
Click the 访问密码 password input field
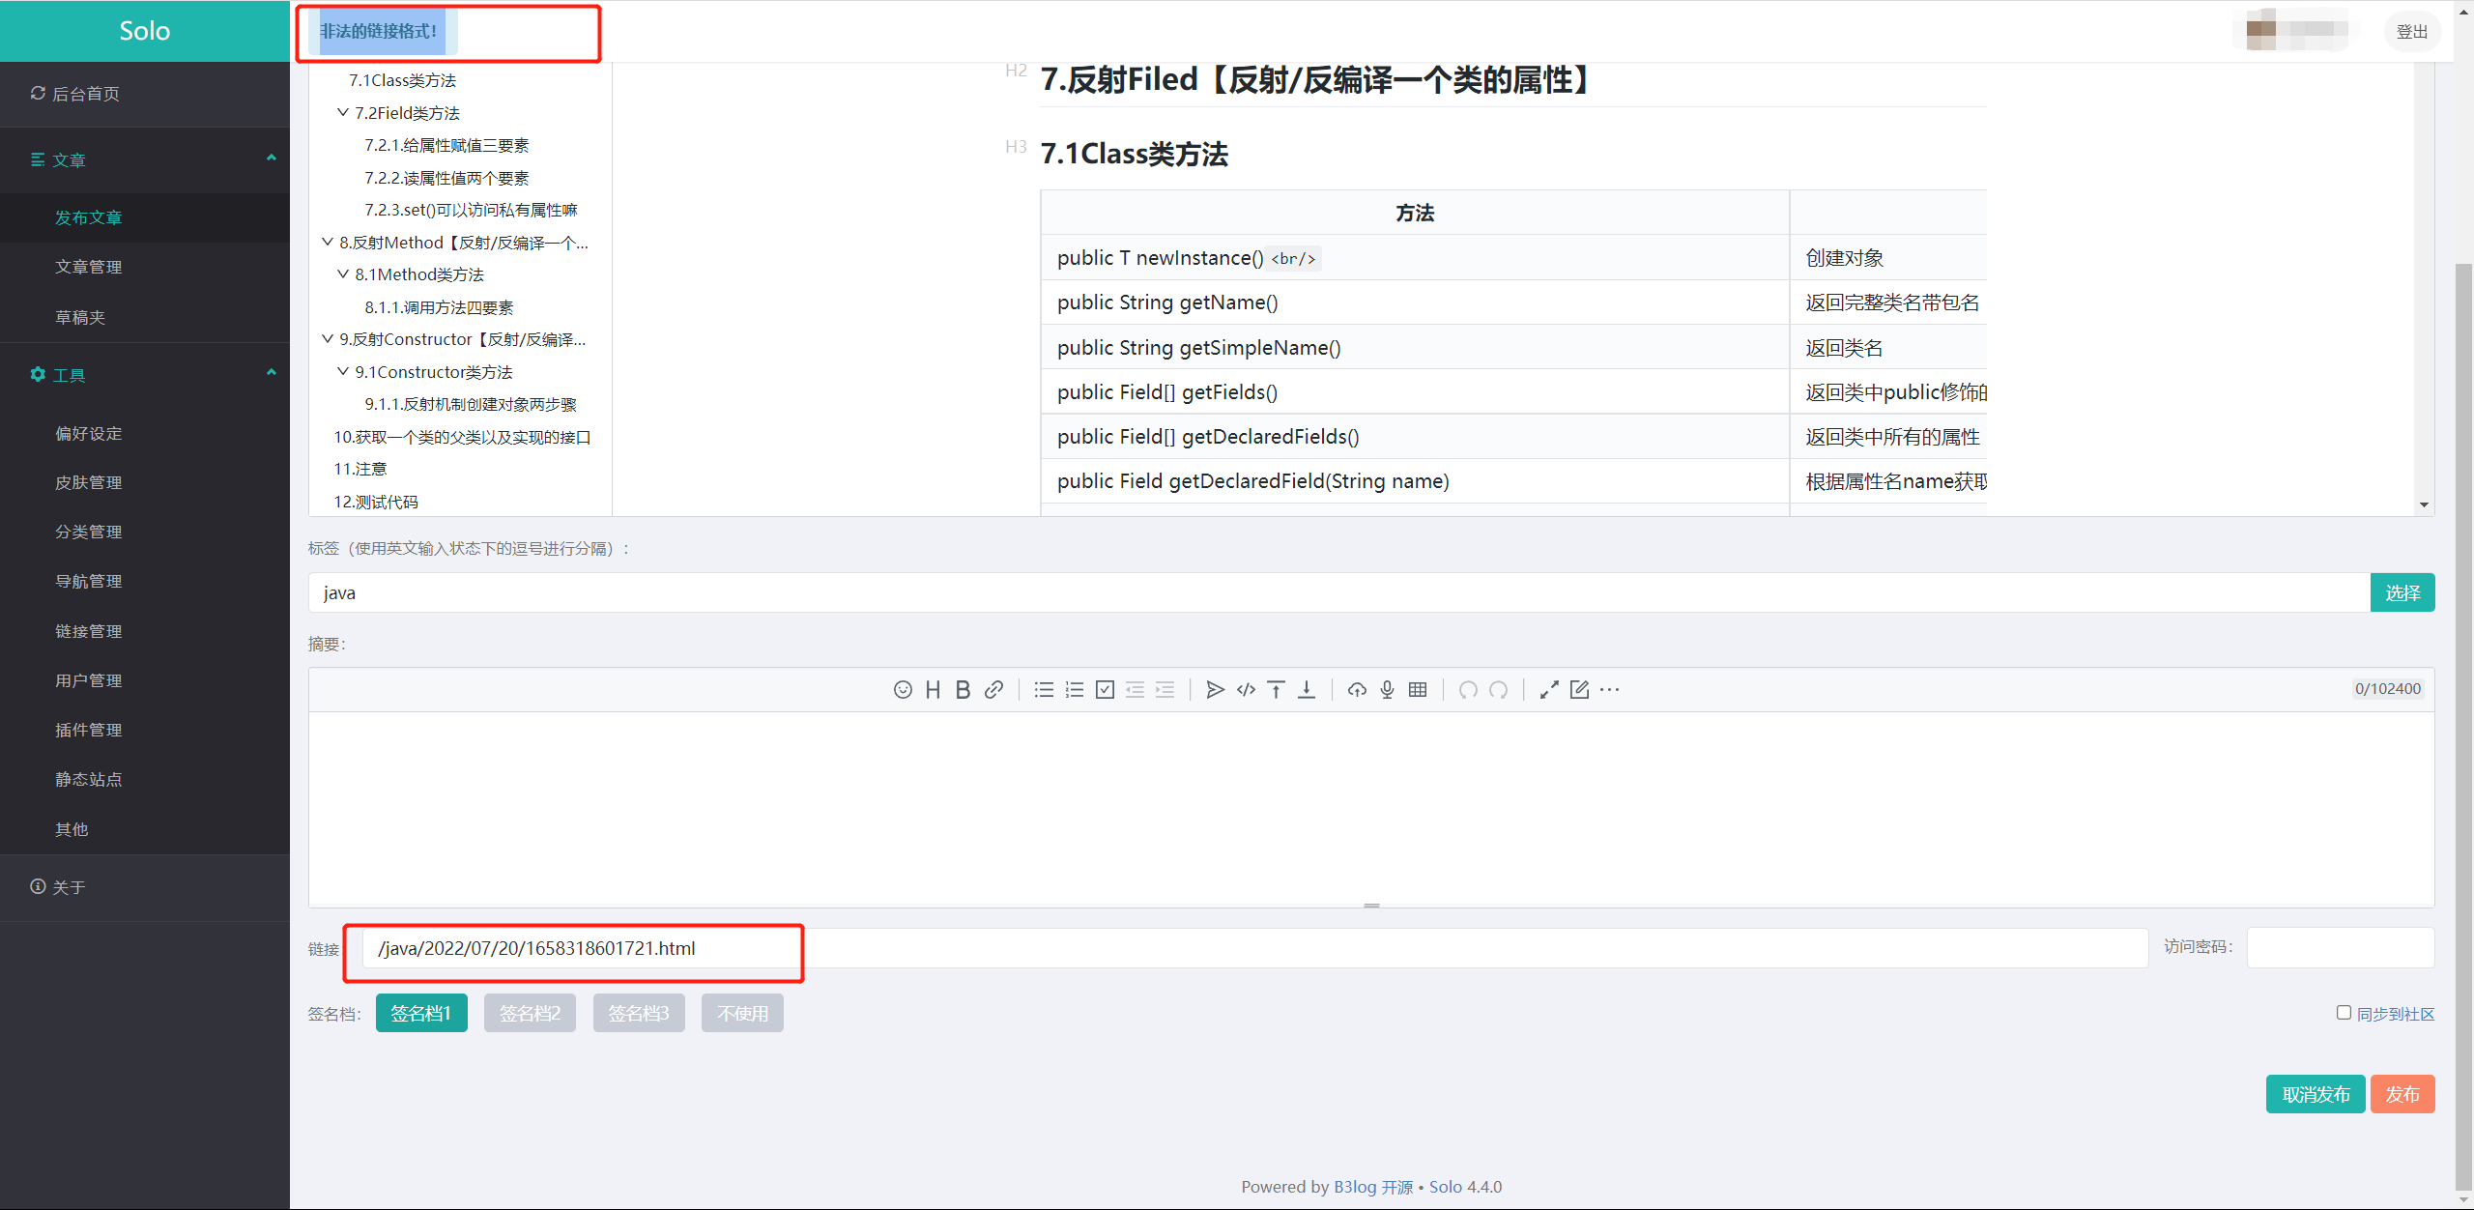(2340, 947)
